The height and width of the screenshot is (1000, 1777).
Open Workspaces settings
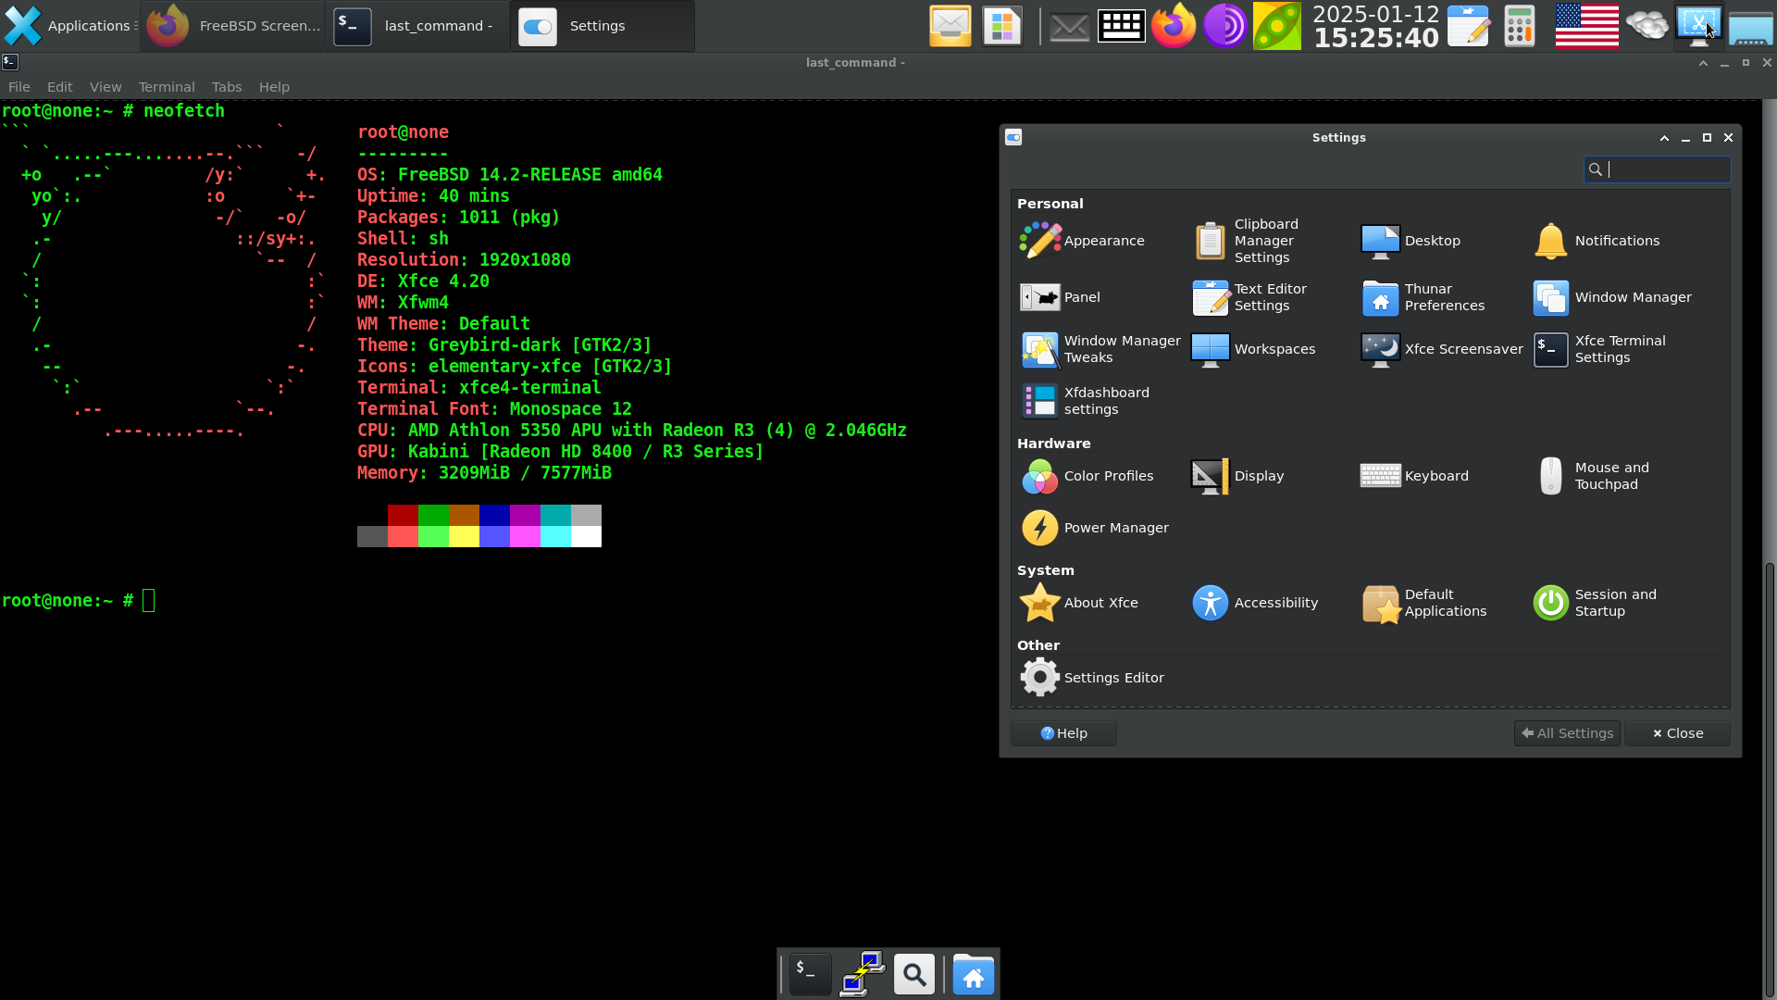point(1253,349)
